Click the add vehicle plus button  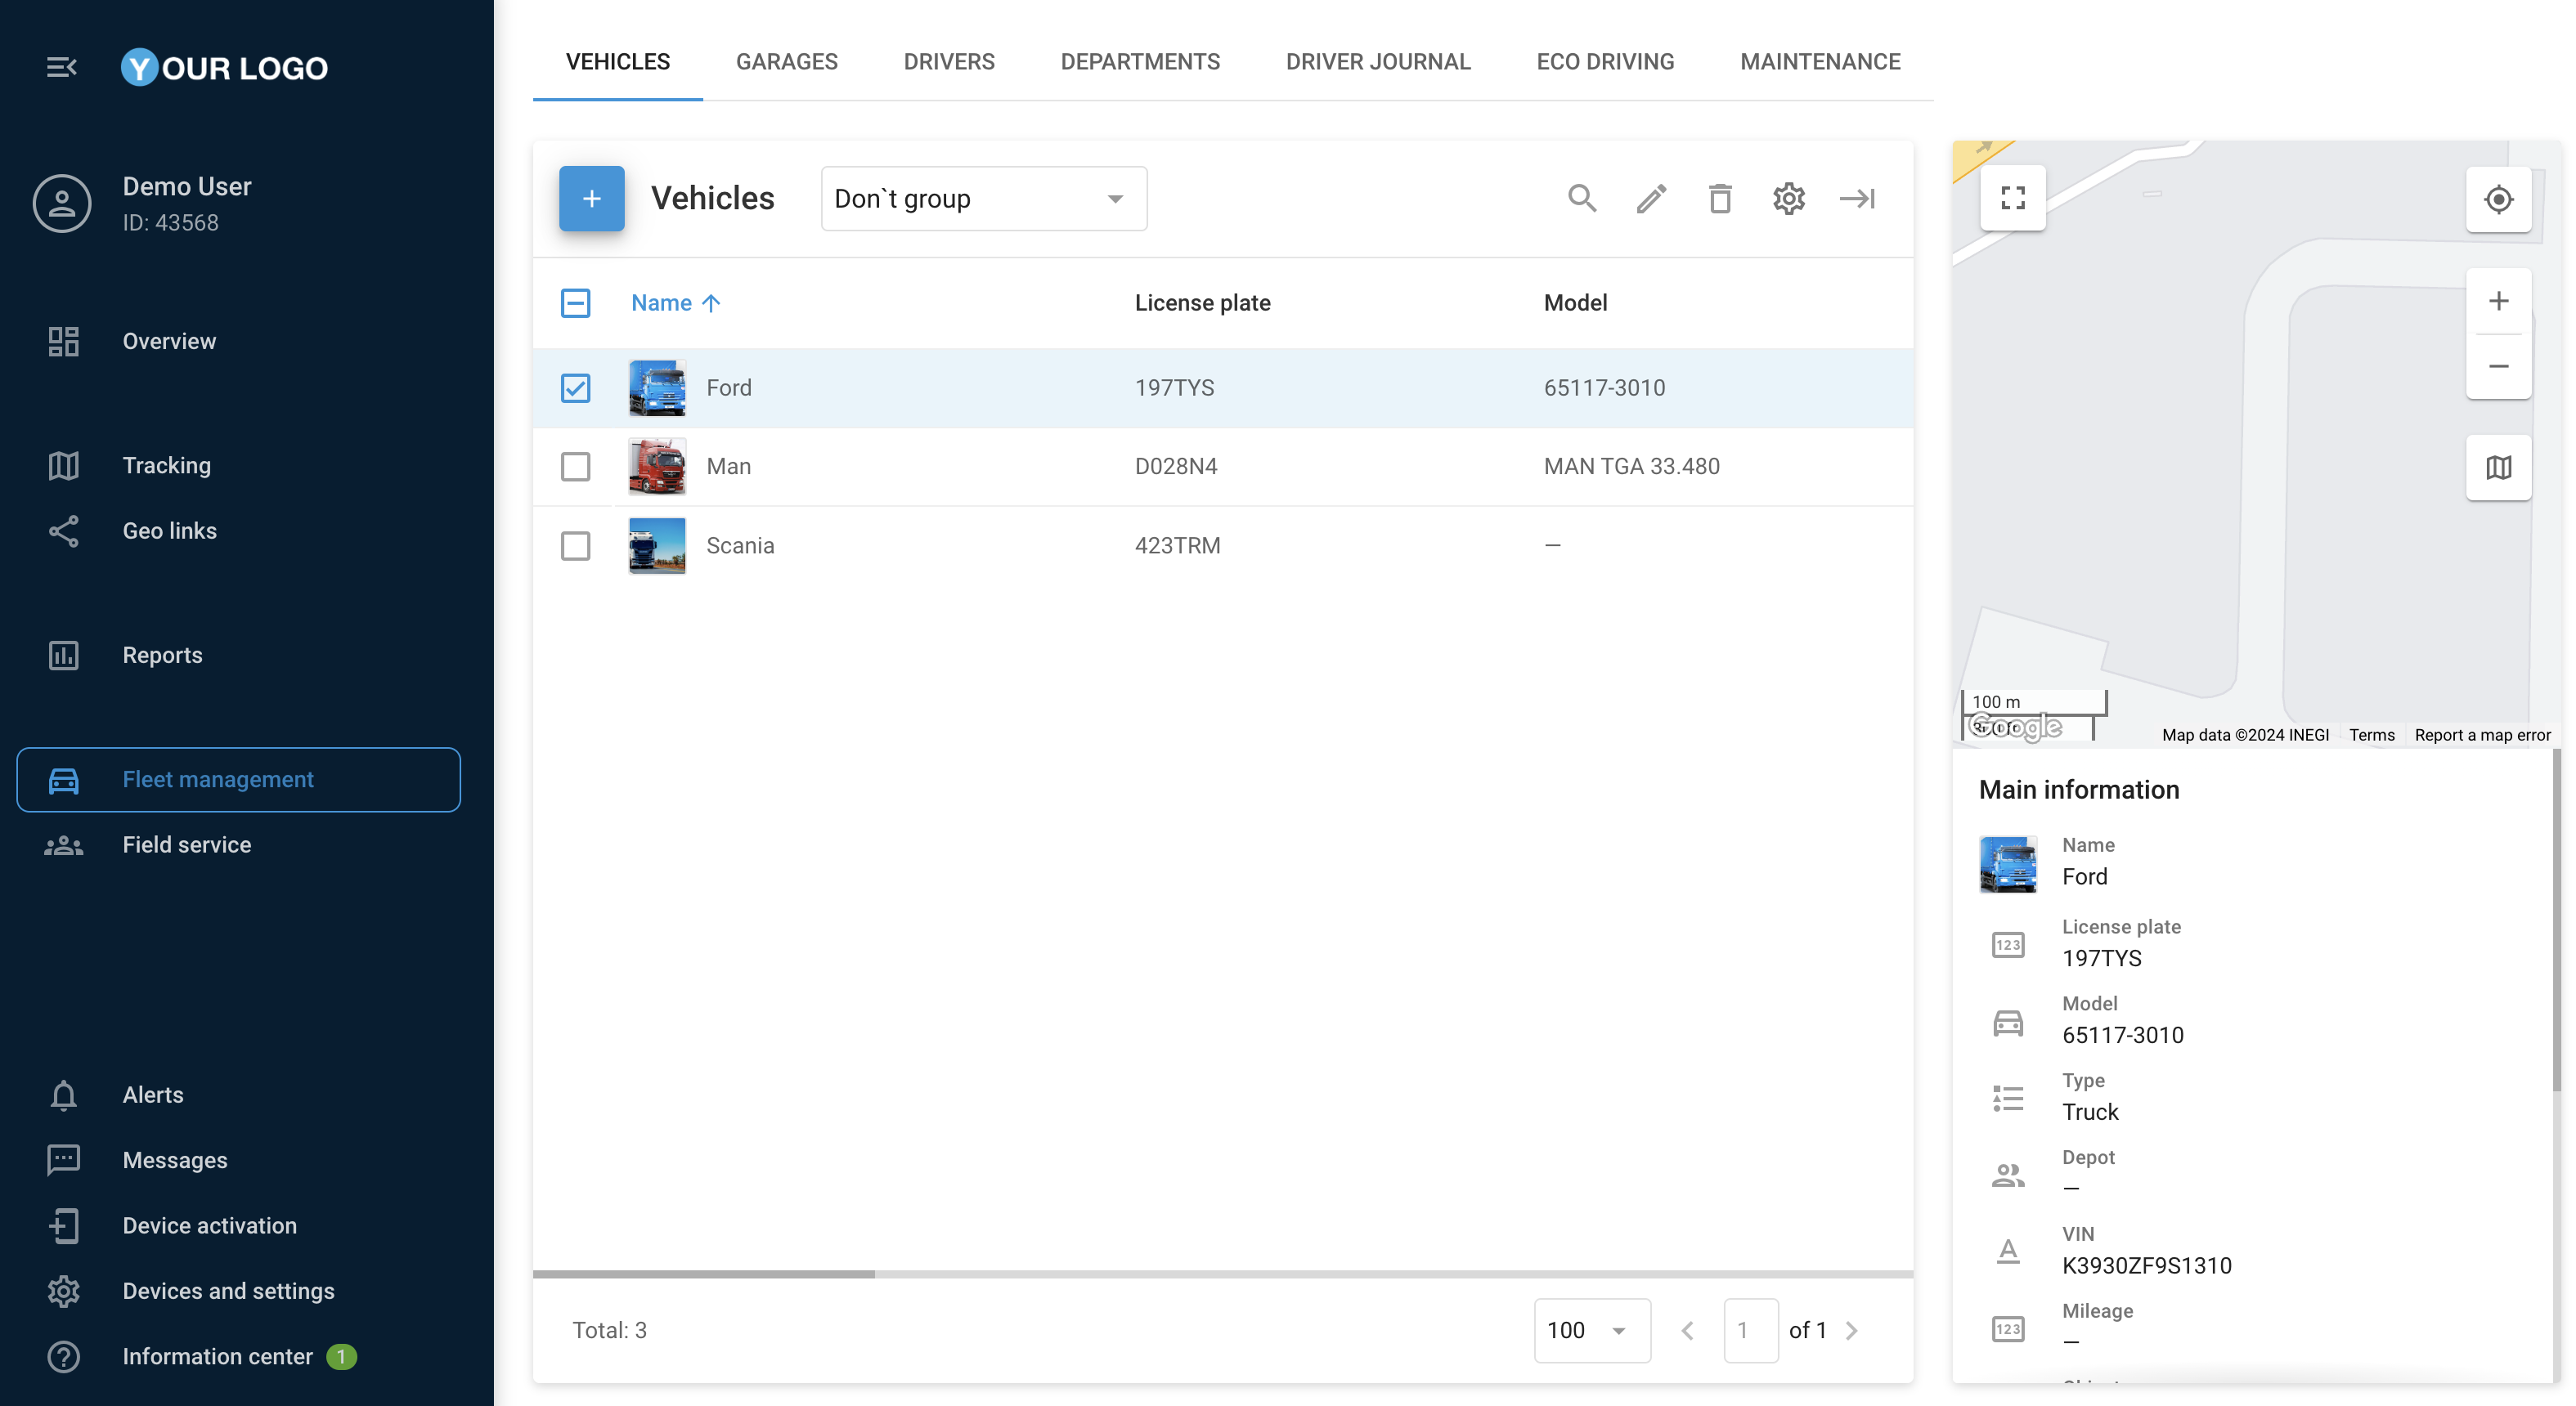click(x=591, y=199)
